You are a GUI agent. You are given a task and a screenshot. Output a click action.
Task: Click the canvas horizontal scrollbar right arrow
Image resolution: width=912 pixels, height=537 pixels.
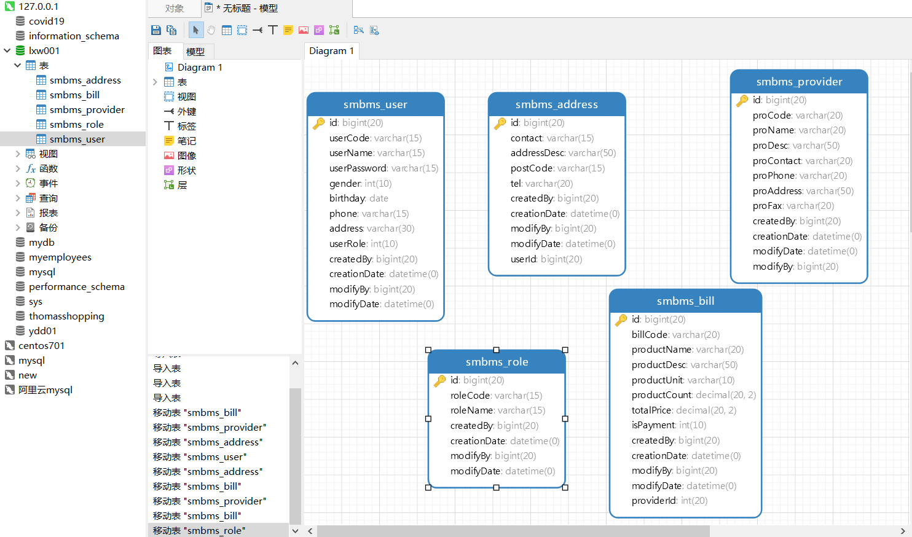(x=902, y=531)
